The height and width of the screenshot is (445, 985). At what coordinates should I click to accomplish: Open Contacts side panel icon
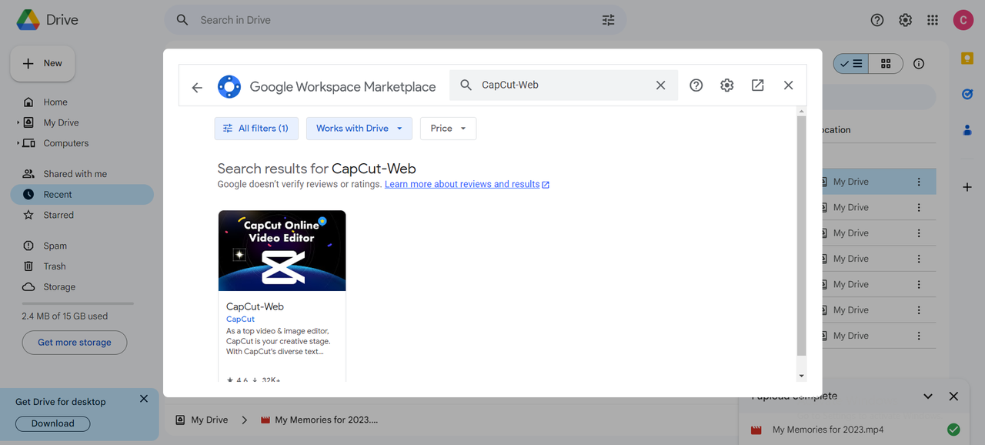[x=967, y=130]
